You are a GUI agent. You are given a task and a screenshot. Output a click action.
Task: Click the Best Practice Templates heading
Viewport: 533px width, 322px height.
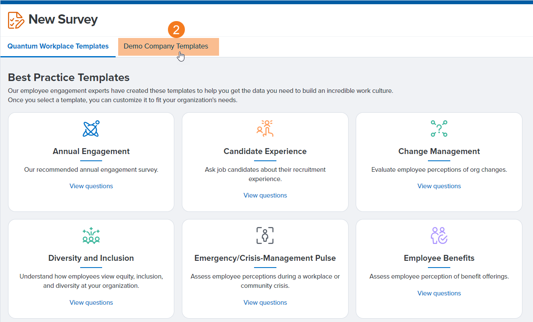click(69, 78)
